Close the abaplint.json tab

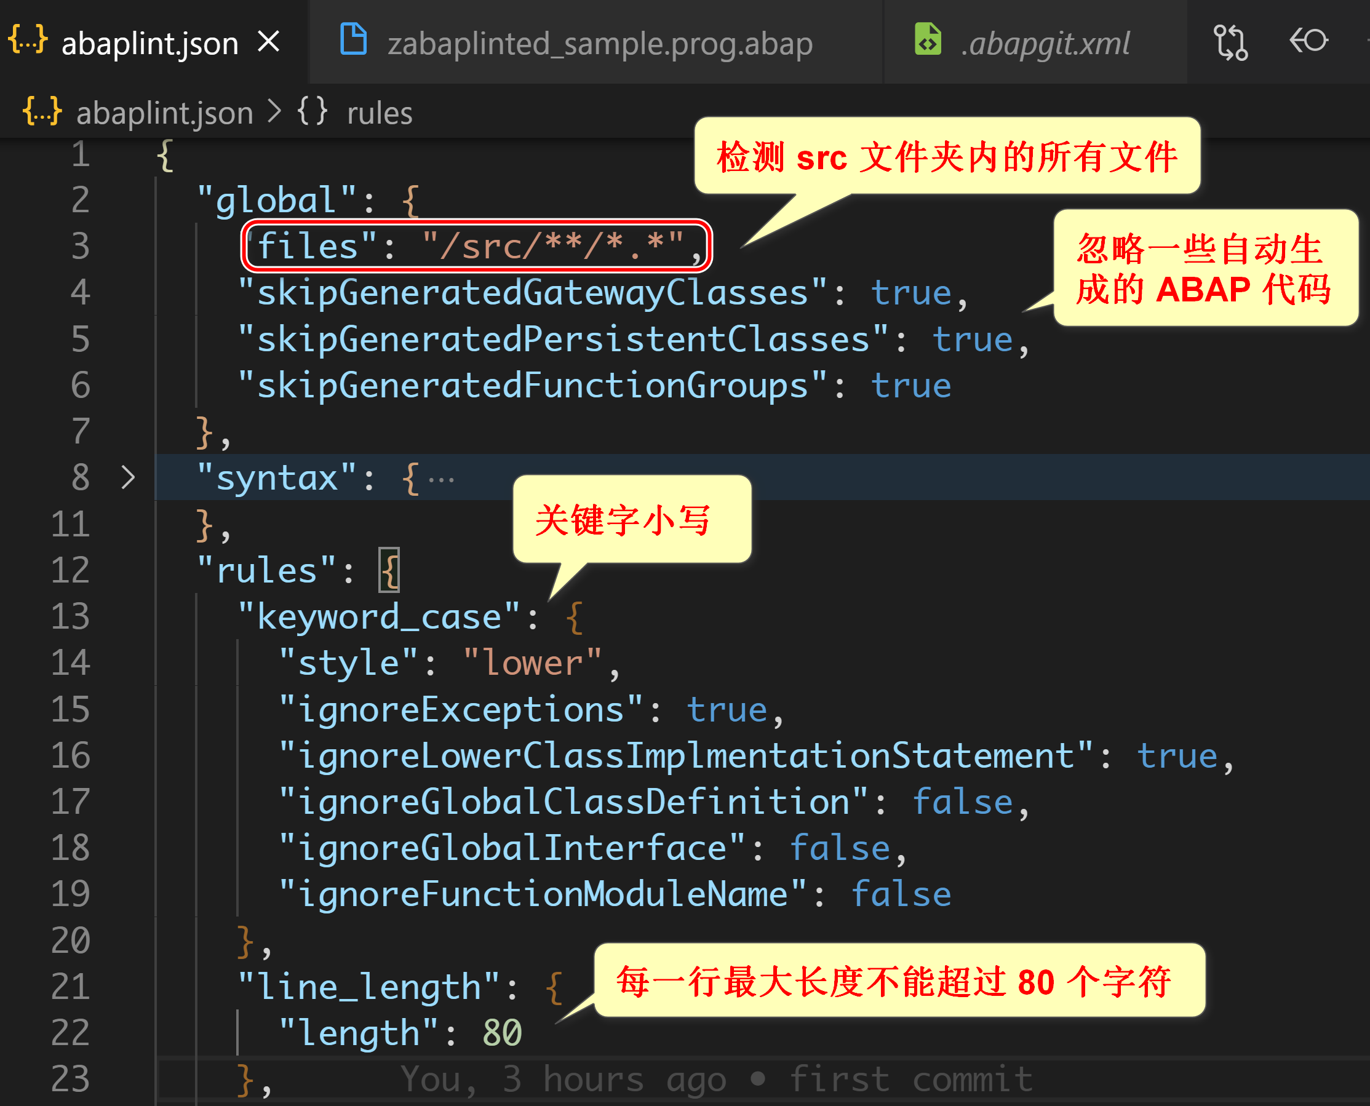[269, 42]
